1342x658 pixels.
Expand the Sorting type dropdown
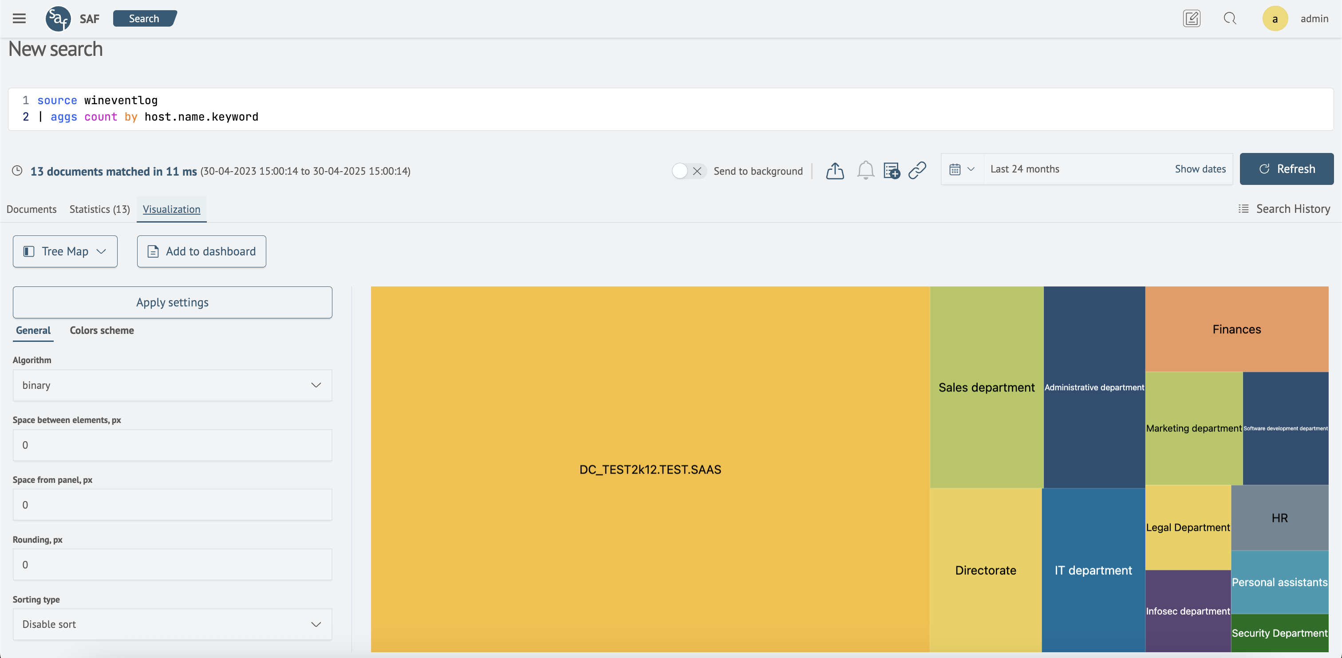(172, 624)
